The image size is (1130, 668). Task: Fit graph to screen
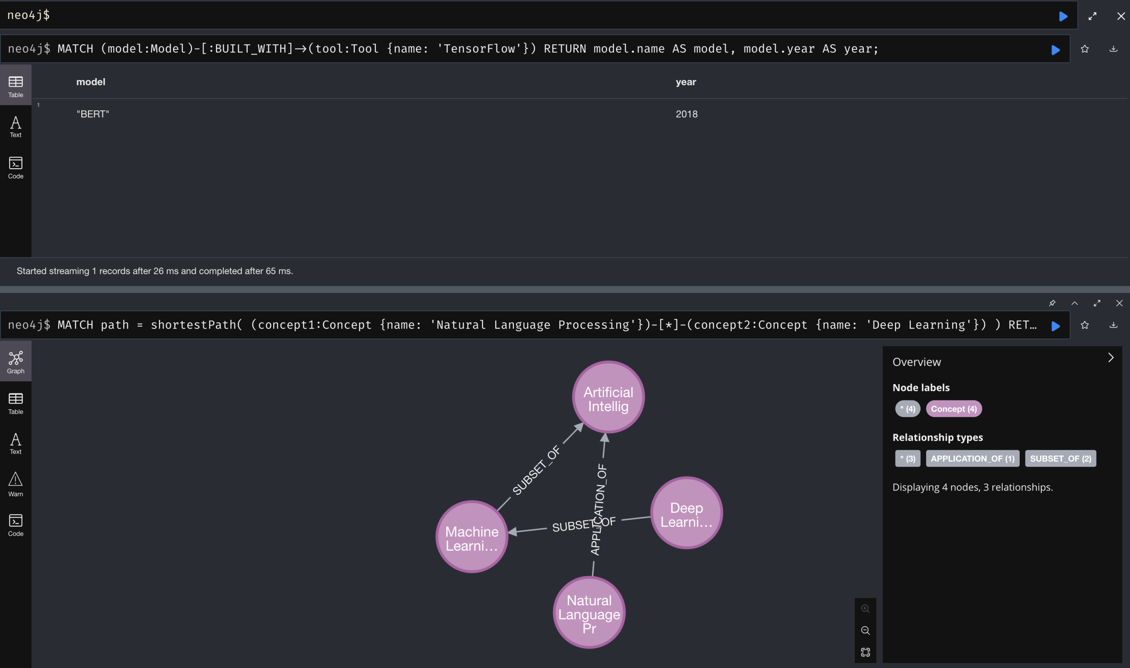point(865,652)
